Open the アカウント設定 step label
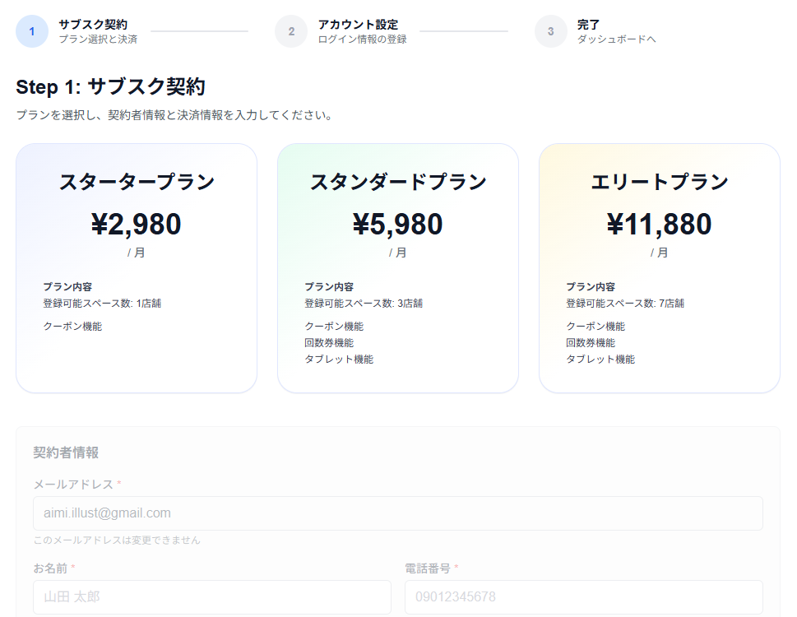The height and width of the screenshot is (617, 797). coord(358,25)
